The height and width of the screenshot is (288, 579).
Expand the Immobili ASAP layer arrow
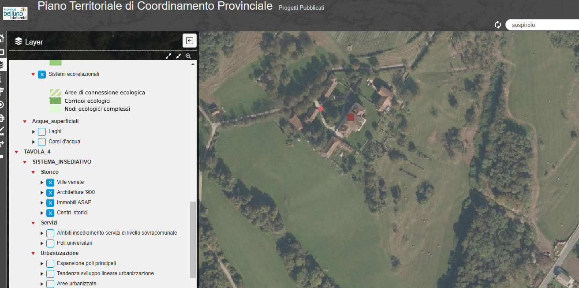click(x=42, y=203)
